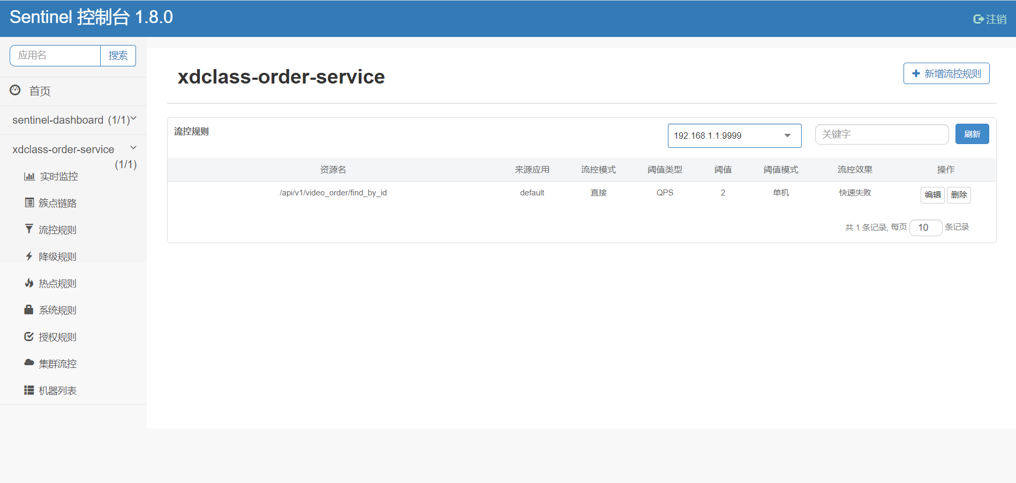The image size is (1016, 483).
Task: Click the 关键字 keyword search field
Action: pyautogui.click(x=881, y=134)
